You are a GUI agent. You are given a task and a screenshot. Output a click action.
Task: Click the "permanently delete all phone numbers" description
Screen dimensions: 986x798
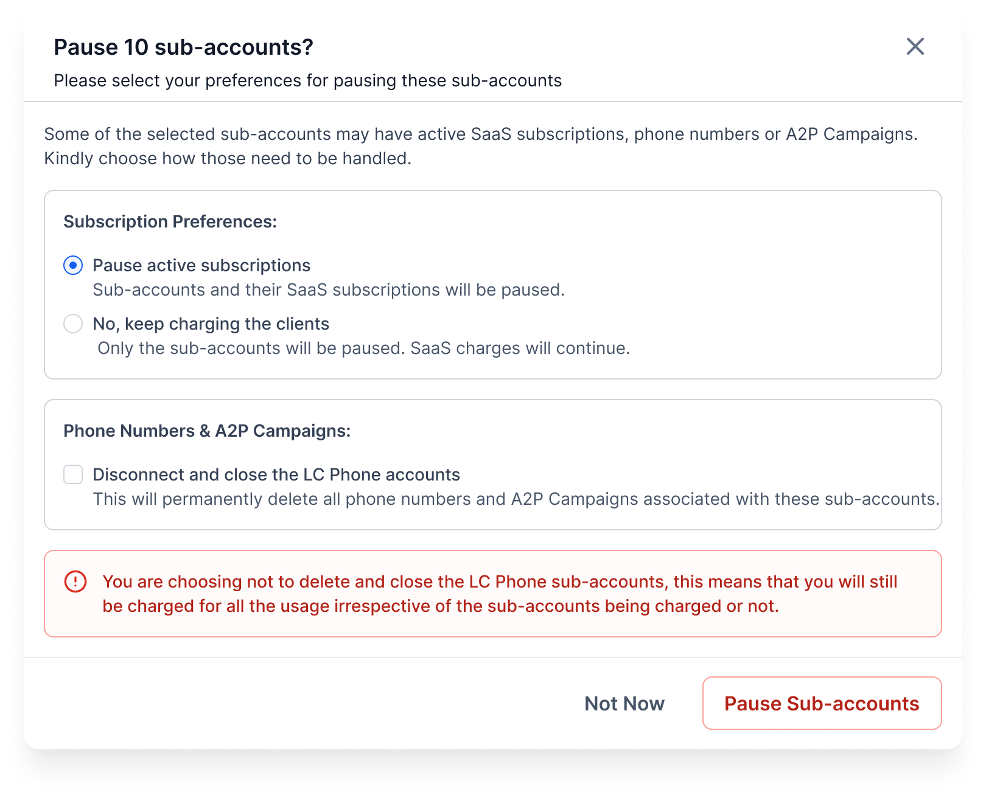click(x=516, y=499)
